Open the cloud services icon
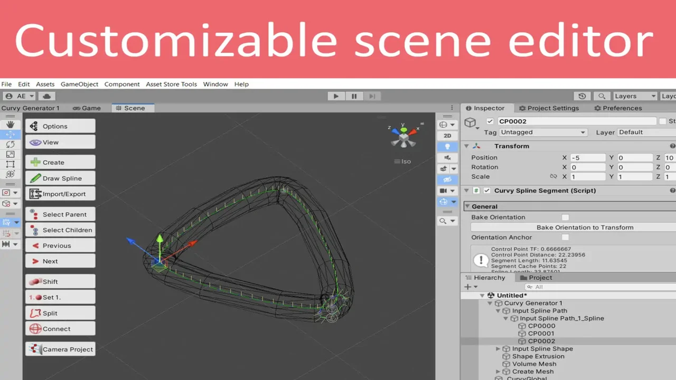The height and width of the screenshot is (380, 676). click(47, 96)
